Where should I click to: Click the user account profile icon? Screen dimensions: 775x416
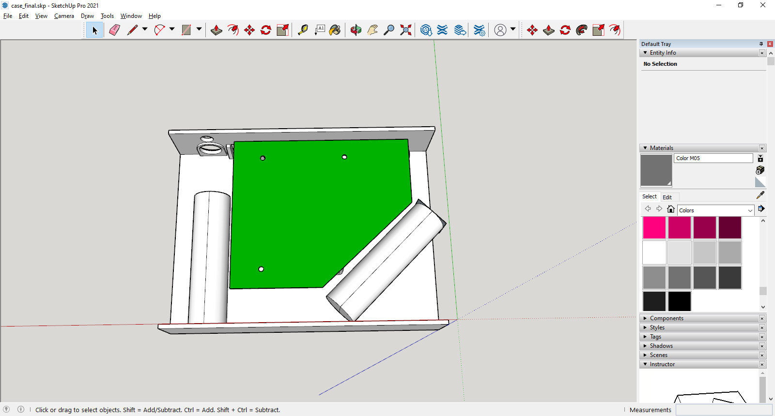pos(500,30)
